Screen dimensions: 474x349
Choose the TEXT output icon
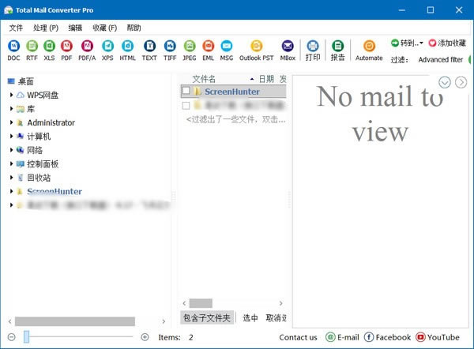[x=149, y=51]
